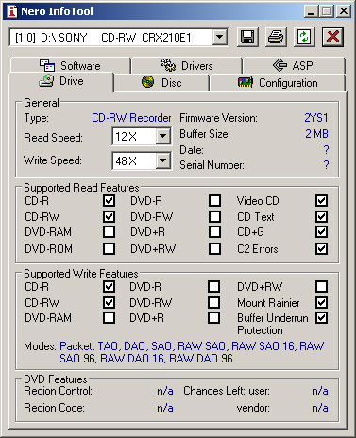Toggle DVD-RAM checkbox in Supported Read Features
The height and width of the screenshot is (438, 356).
[x=109, y=232]
